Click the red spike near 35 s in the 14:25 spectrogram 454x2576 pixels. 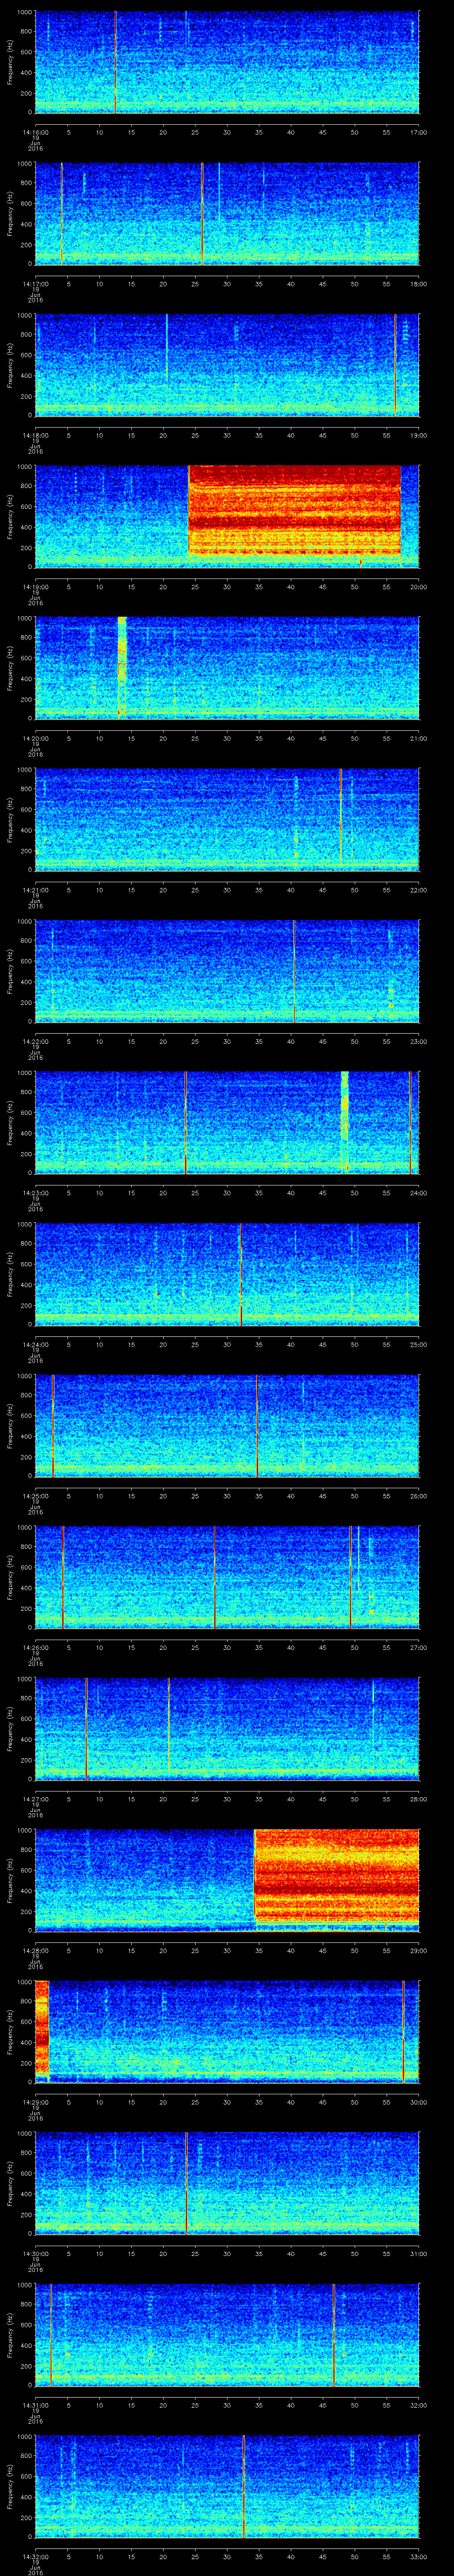[x=258, y=1425]
